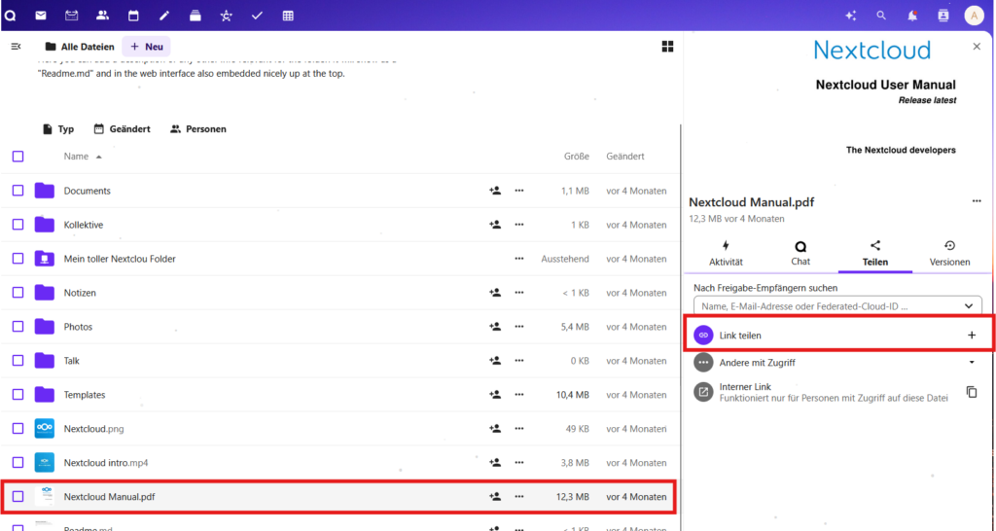Toggle the files navigation sidebar icon
This screenshot has height=531, width=996.
(x=16, y=47)
